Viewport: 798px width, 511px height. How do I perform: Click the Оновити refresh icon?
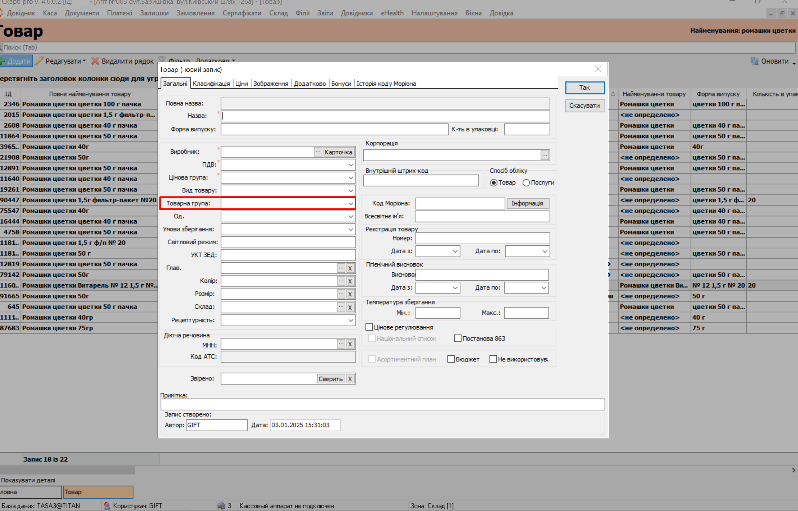754,61
